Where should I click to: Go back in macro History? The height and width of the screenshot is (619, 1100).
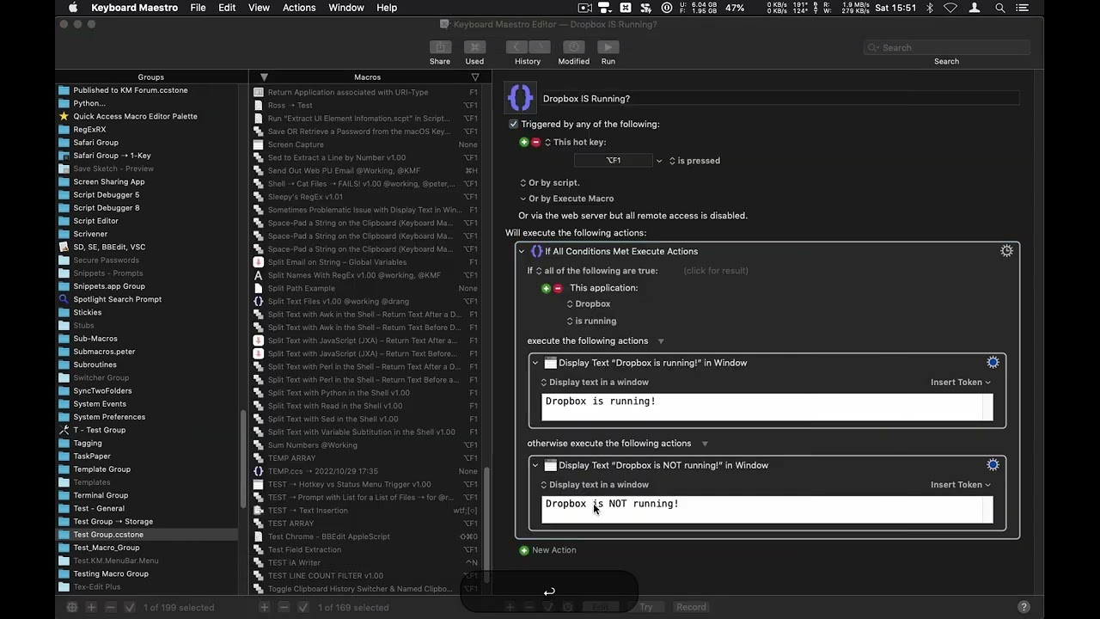point(516,47)
